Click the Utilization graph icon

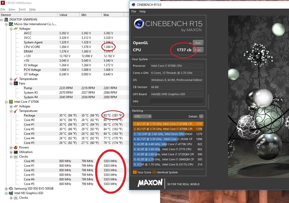(x=16, y=152)
